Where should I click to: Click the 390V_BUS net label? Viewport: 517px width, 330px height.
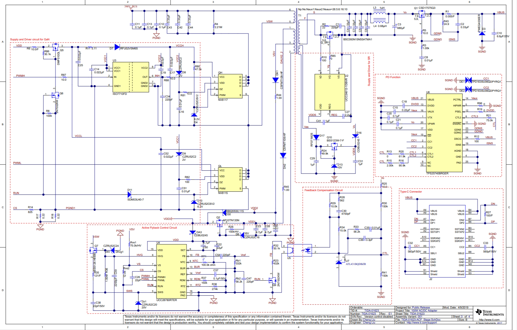(x=131, y=6)
